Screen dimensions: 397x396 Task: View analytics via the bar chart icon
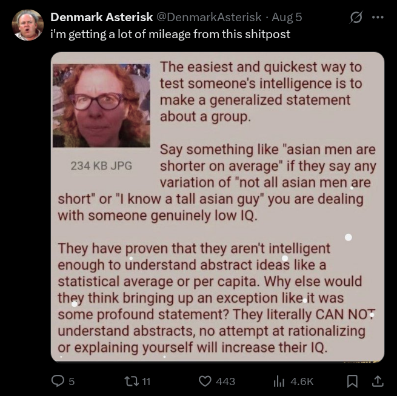(279, 381)
